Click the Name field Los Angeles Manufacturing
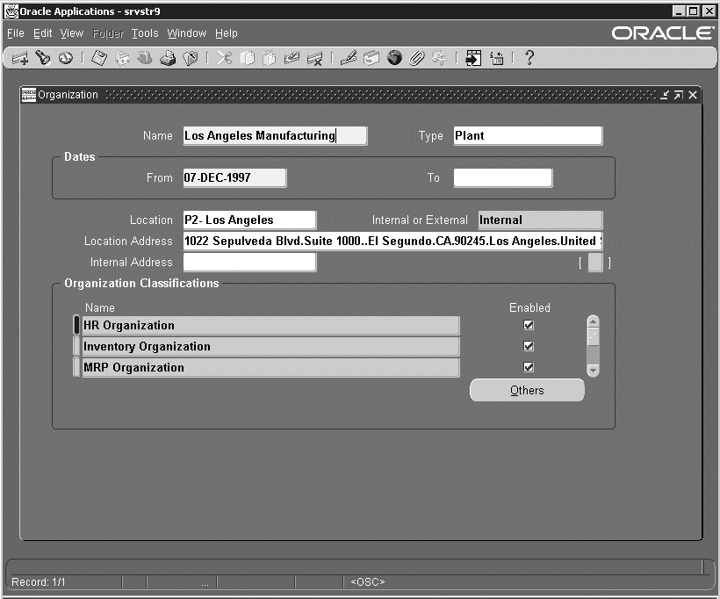This screenshot has width=720, height=599. tap(275, 136)
